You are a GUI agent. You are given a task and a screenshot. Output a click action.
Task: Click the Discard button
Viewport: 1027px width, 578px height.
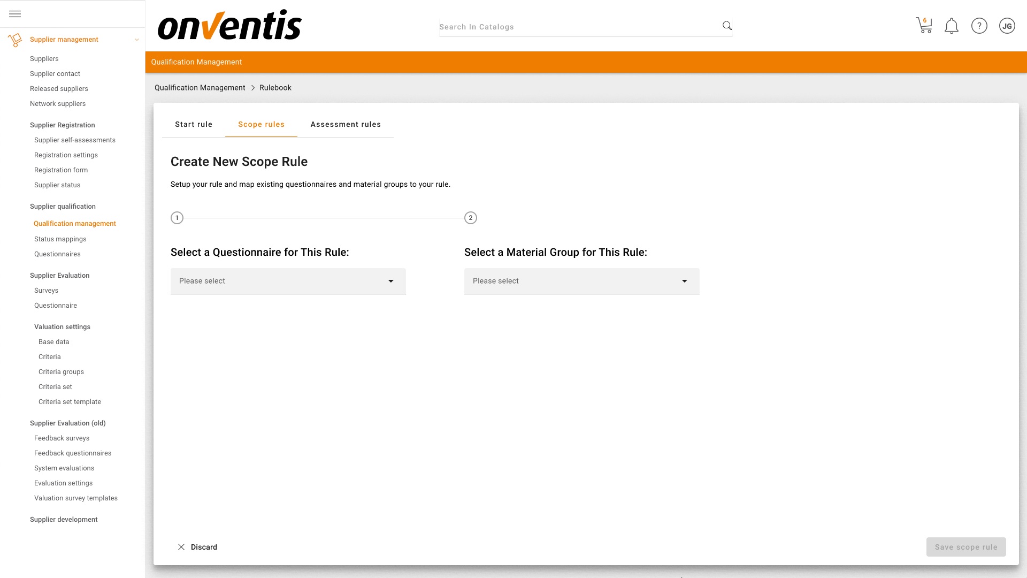197,547
